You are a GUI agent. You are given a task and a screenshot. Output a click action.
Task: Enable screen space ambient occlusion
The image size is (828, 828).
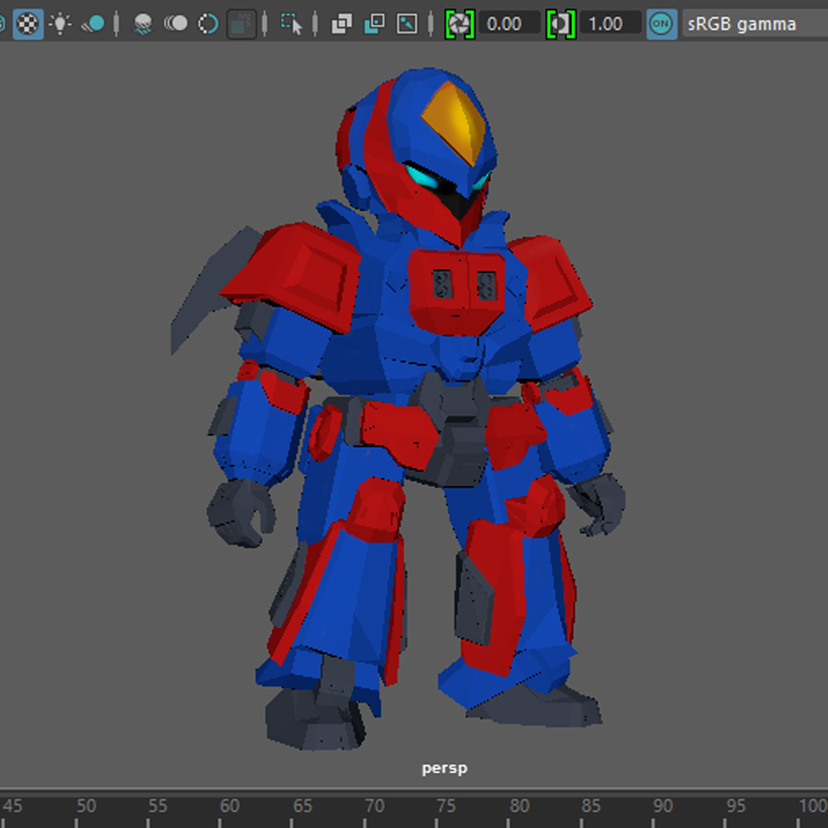click(143, 23)
